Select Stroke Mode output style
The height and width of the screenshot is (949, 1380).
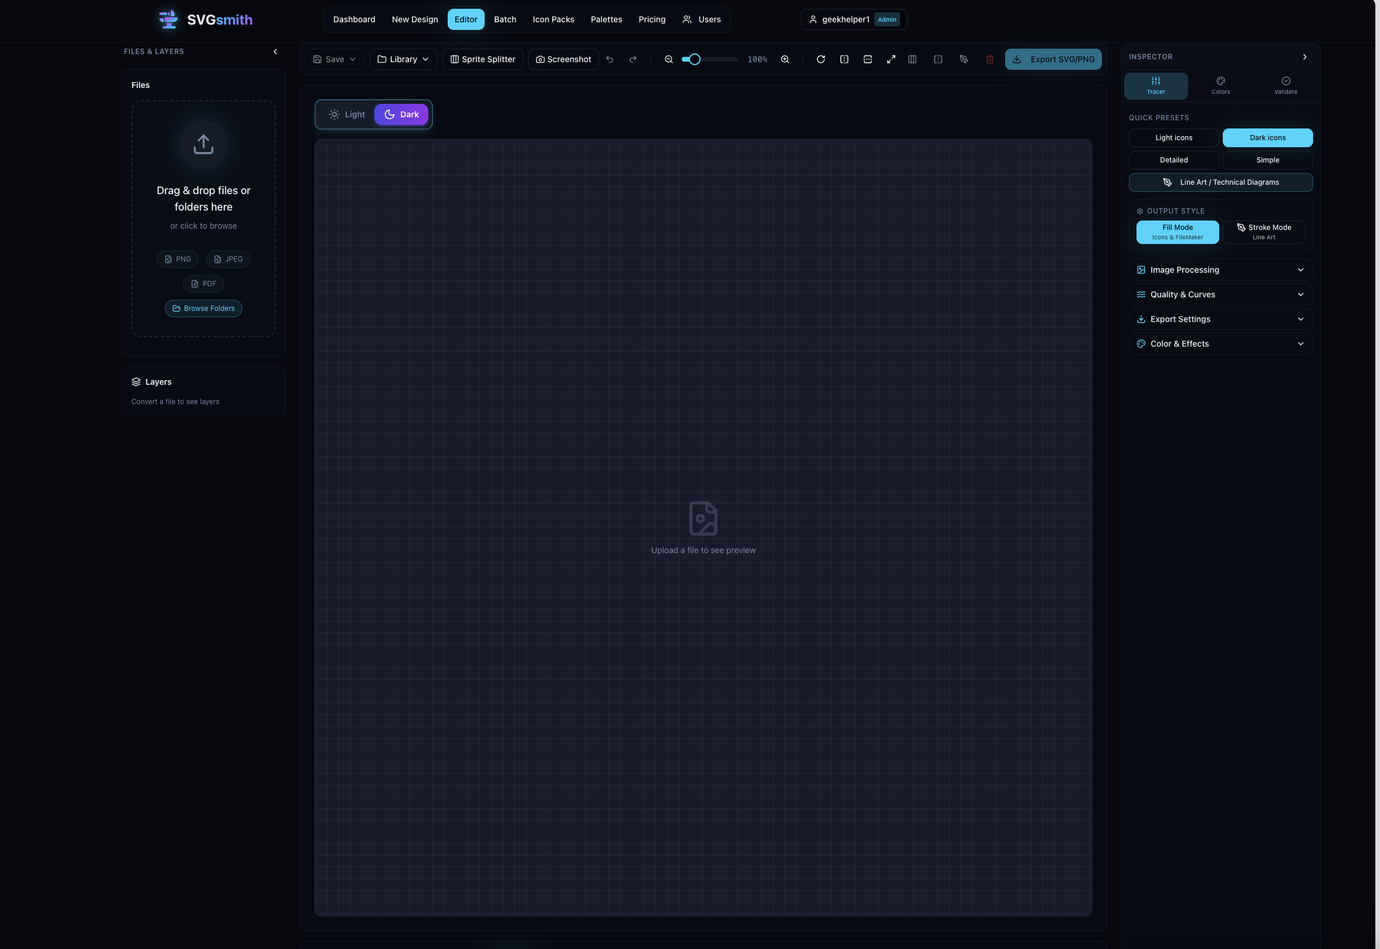1264,232
